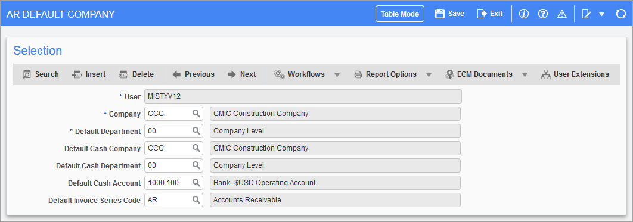Expand the Report Options dropdown arrow

coord(429,75)
